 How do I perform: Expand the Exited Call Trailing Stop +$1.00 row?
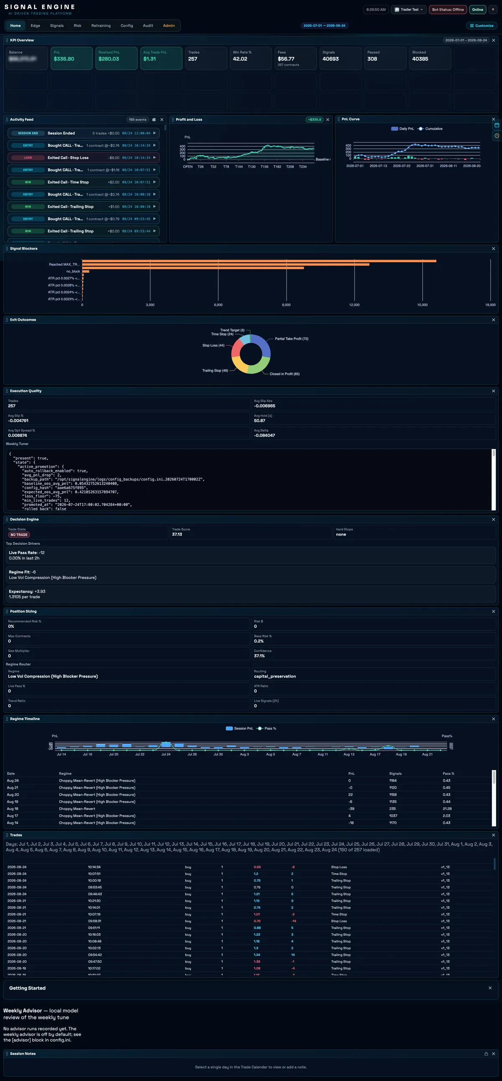pos(83,206)
